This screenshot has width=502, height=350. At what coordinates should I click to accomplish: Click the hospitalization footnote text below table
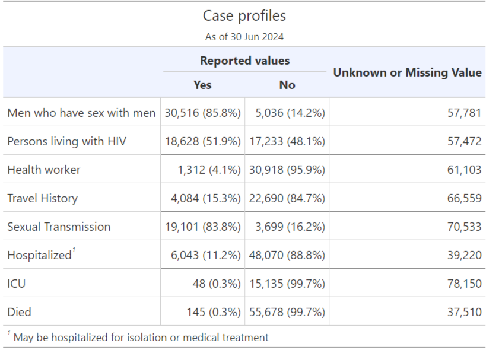coord(141,337)
